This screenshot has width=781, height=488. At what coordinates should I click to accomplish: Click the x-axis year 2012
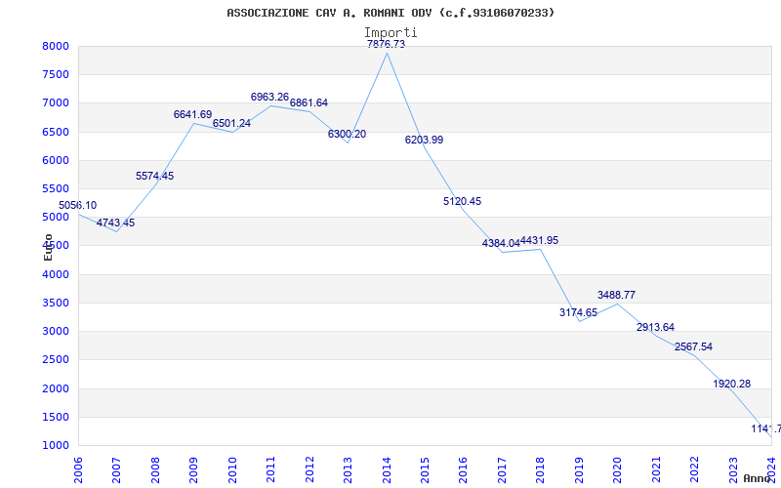point(309,470)
